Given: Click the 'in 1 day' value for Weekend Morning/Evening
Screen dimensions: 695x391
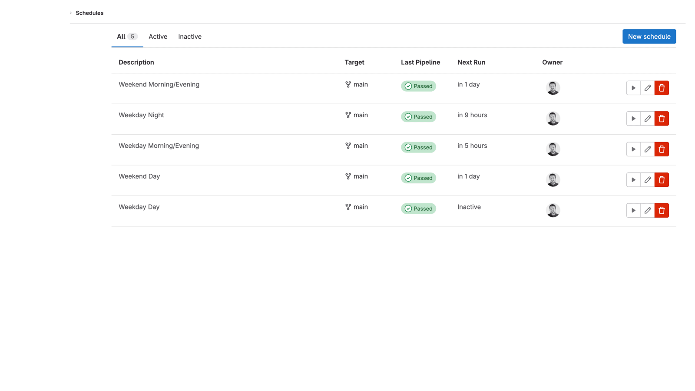Looking at the screenshot, I should tap(468, 85).
